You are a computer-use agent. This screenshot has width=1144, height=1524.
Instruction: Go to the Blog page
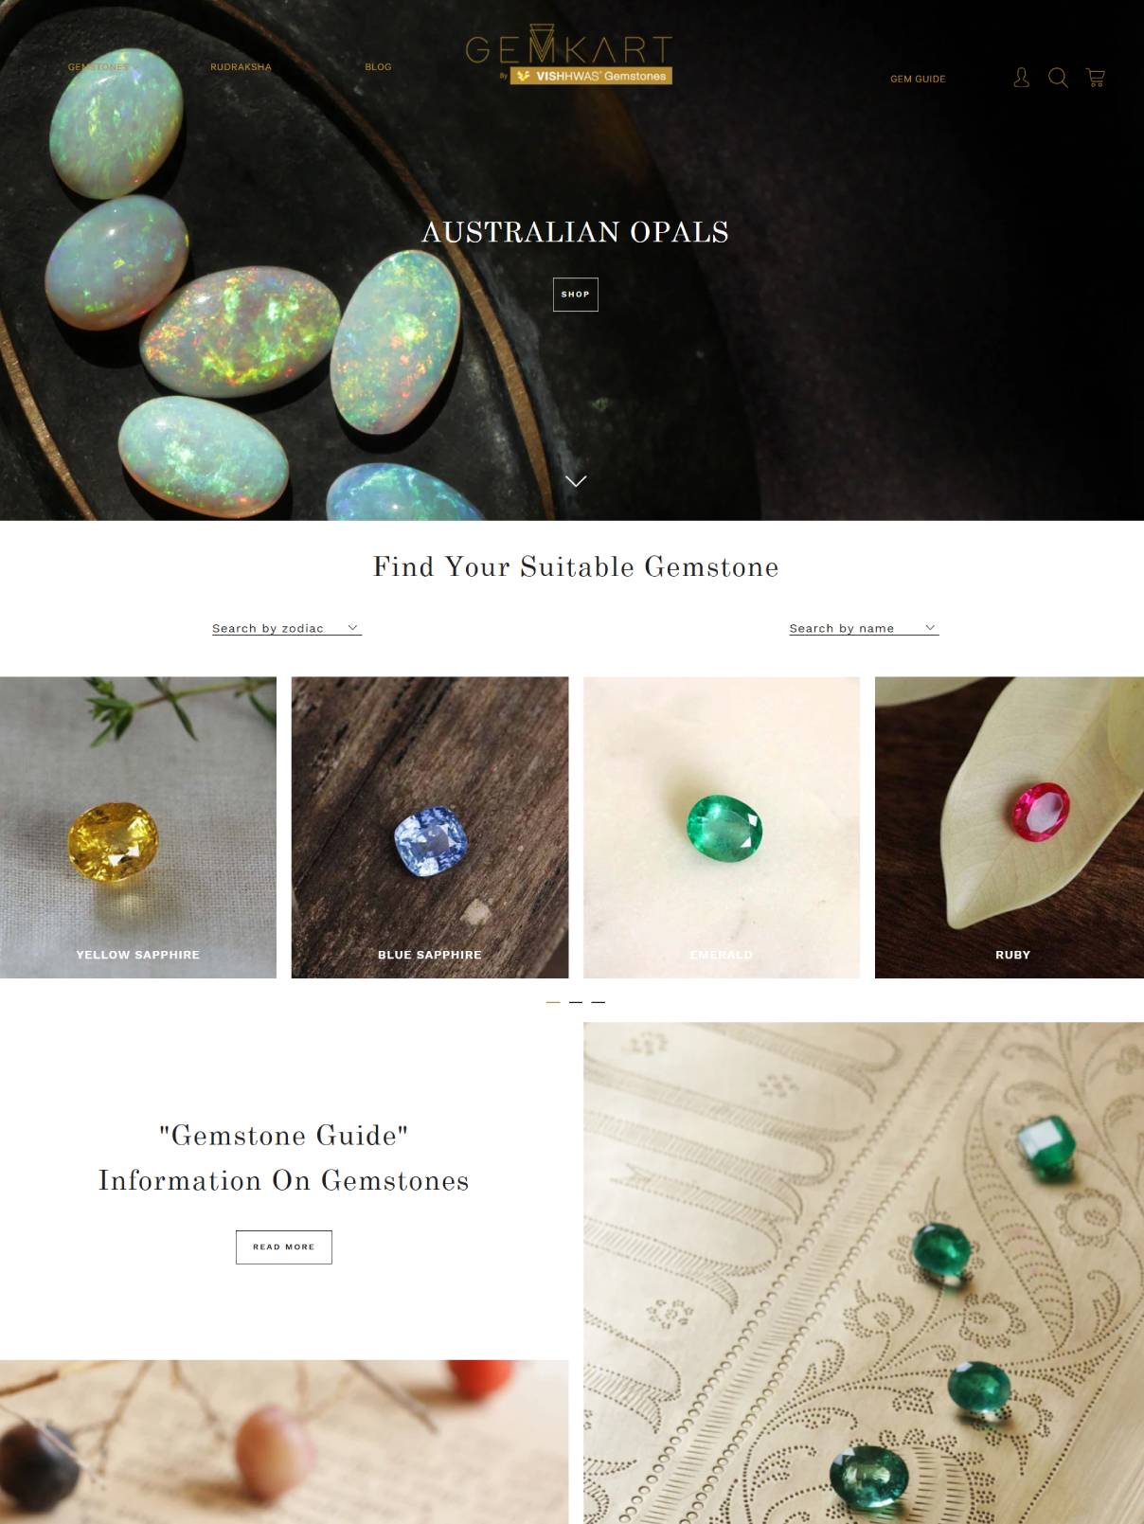[x=378, y=67]
